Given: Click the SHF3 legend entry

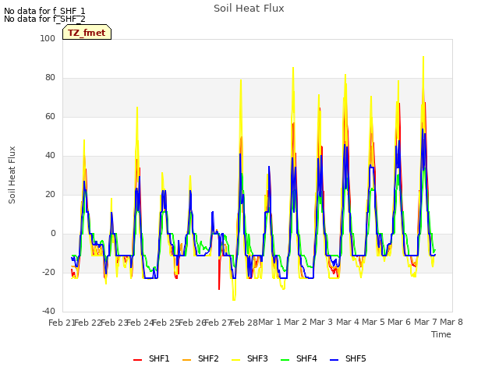Looking at the screenshot, I should [249, 358].
